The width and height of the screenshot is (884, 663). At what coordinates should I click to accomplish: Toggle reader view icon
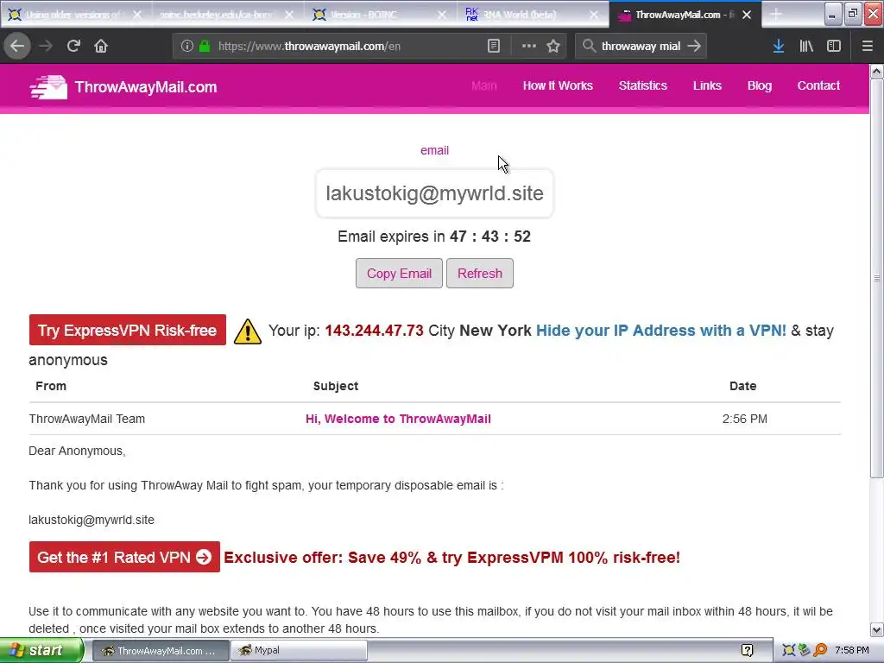[493, 47]
